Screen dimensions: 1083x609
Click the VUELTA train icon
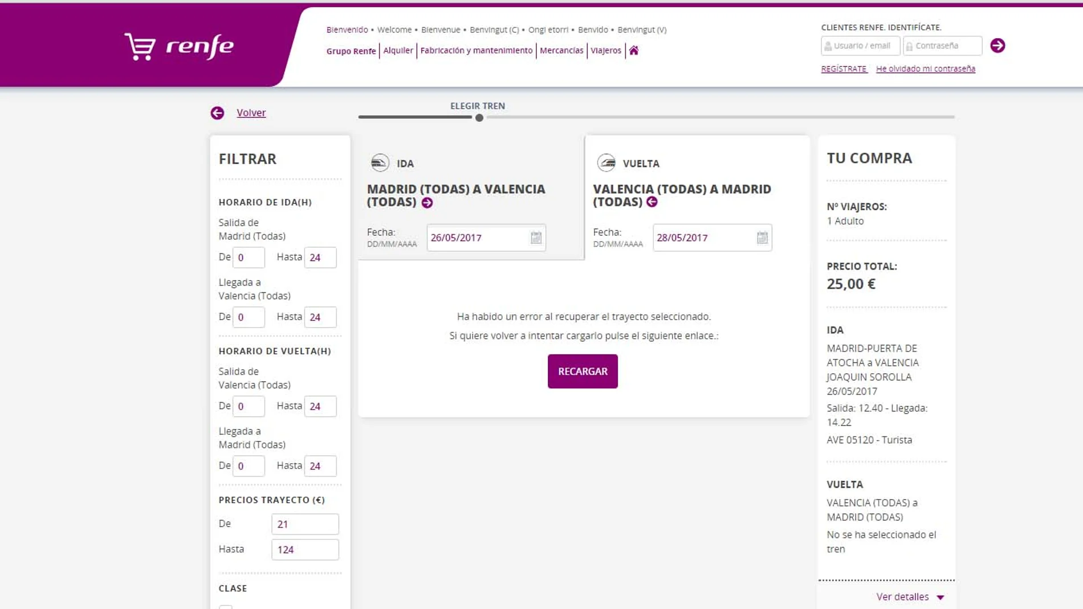[x=606, y=163]
